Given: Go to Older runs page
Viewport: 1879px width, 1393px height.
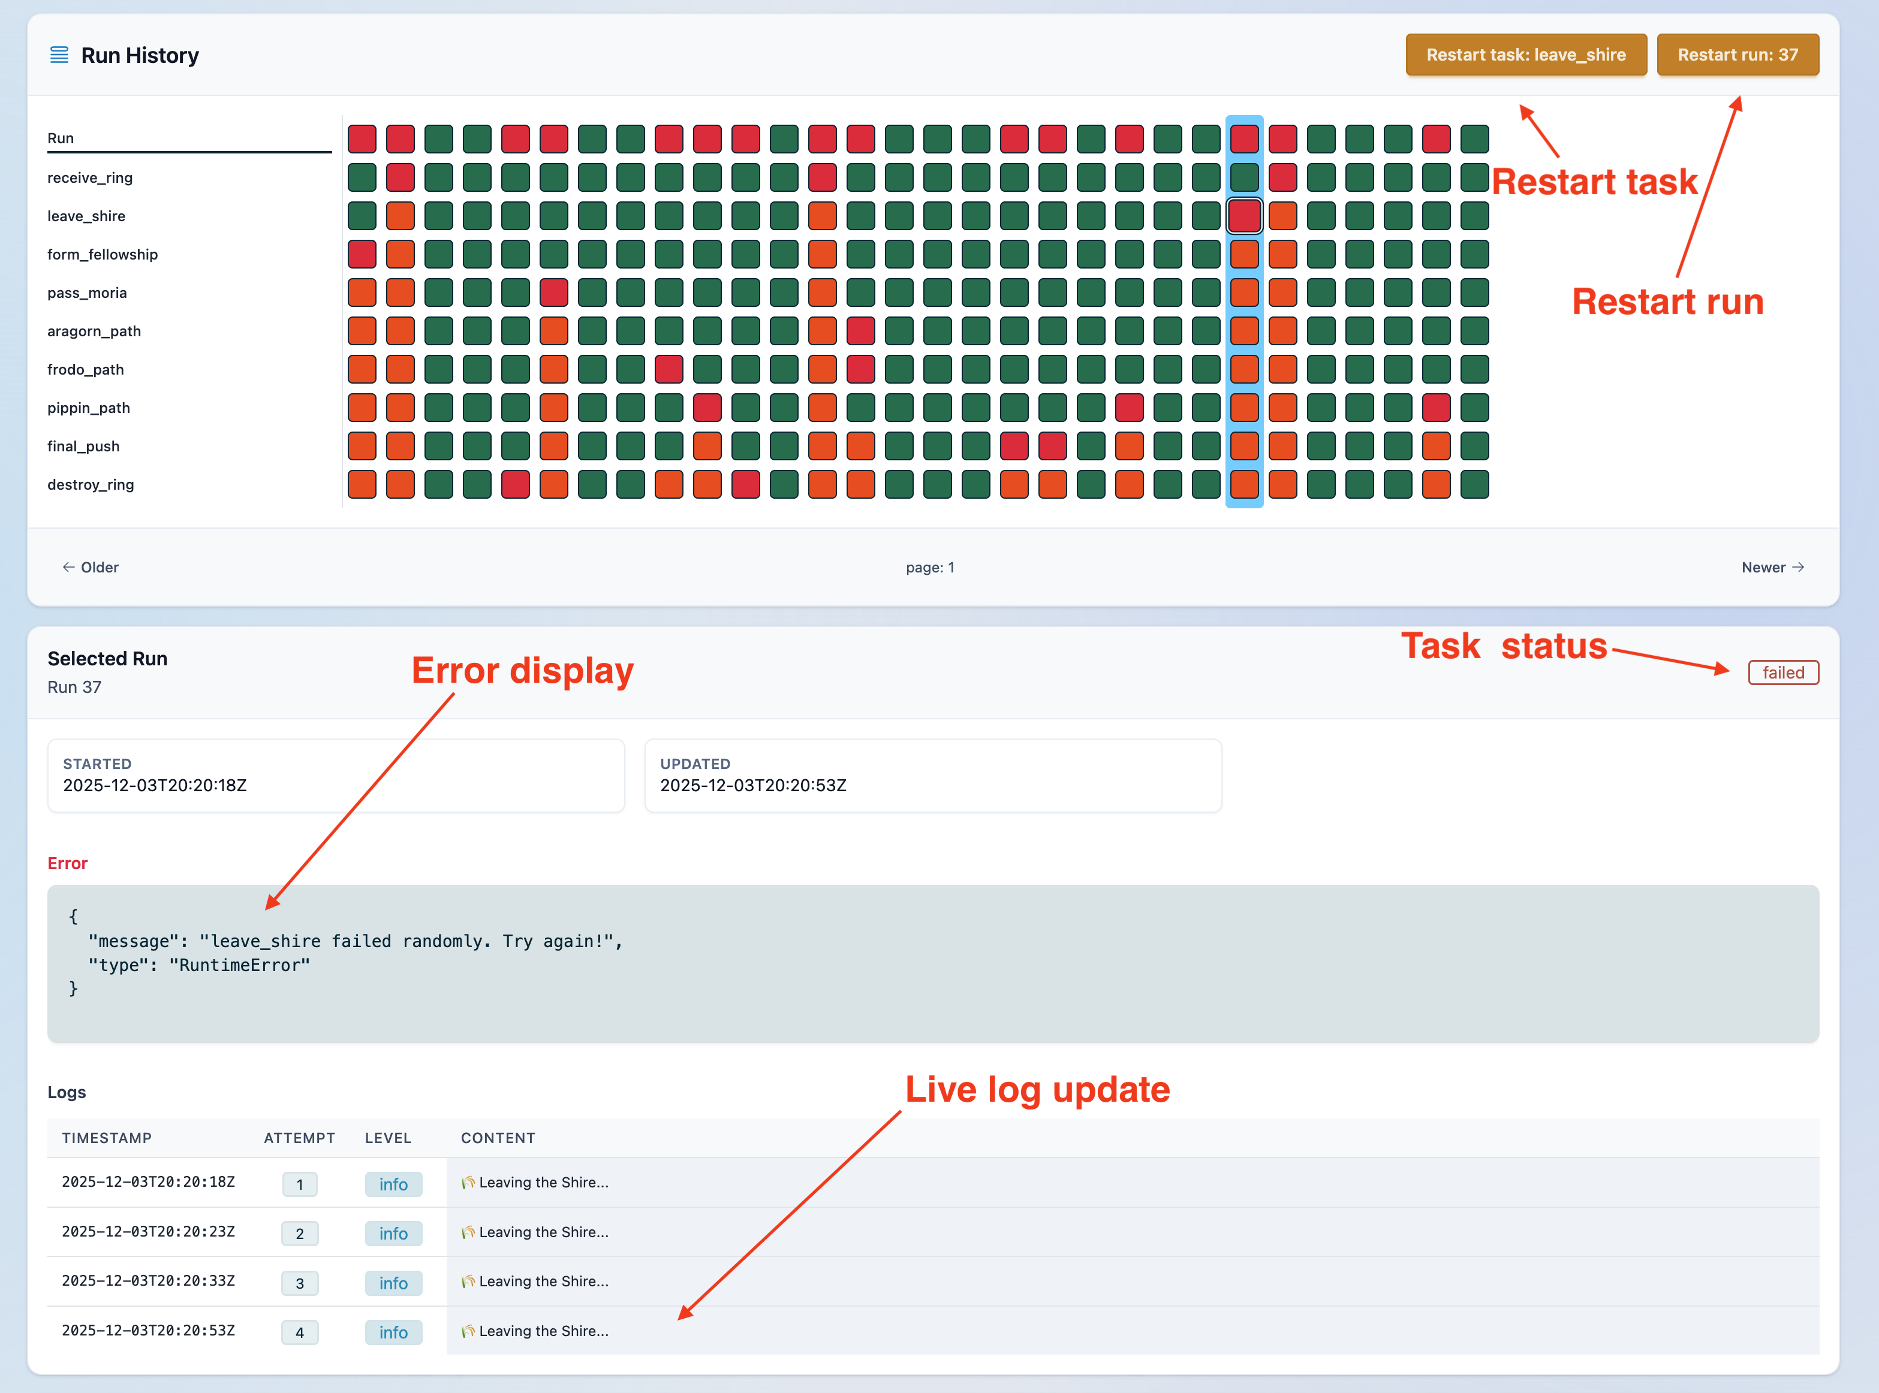Looking at the screenshot, I should (91, 568).
